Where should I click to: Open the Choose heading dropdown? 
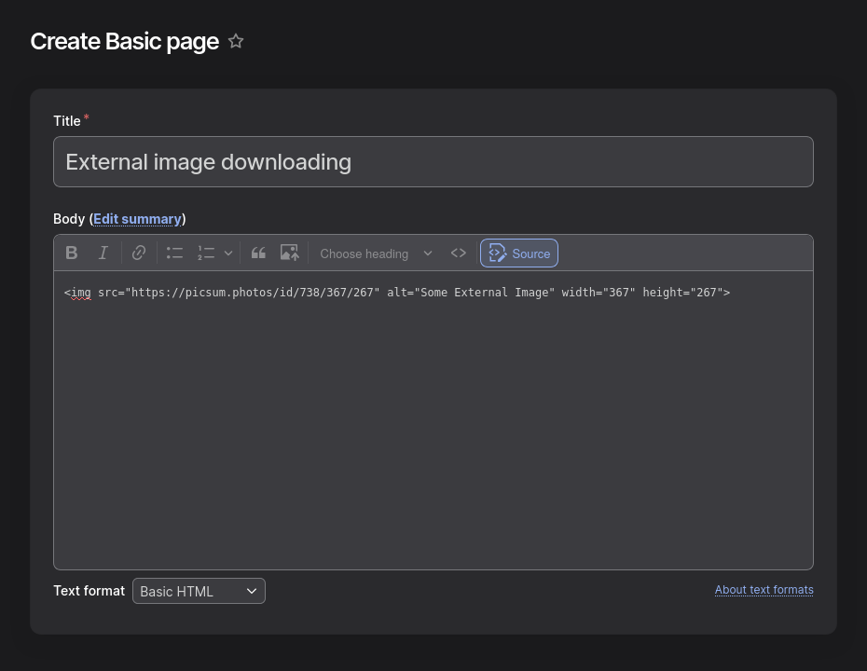[x=376, y=253]
